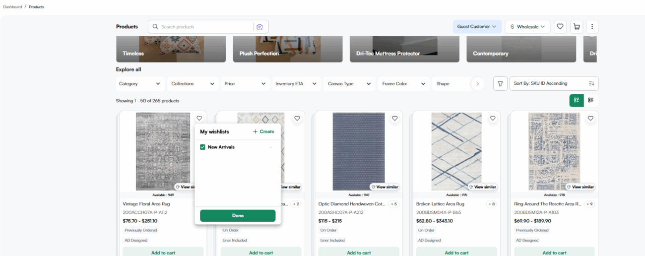645x256 pixels.
Task: Favorite the Ring Around The Rosette rug
Action: [x=590, y=119]
